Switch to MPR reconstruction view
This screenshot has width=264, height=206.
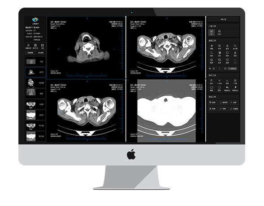[x=219, y=32]
